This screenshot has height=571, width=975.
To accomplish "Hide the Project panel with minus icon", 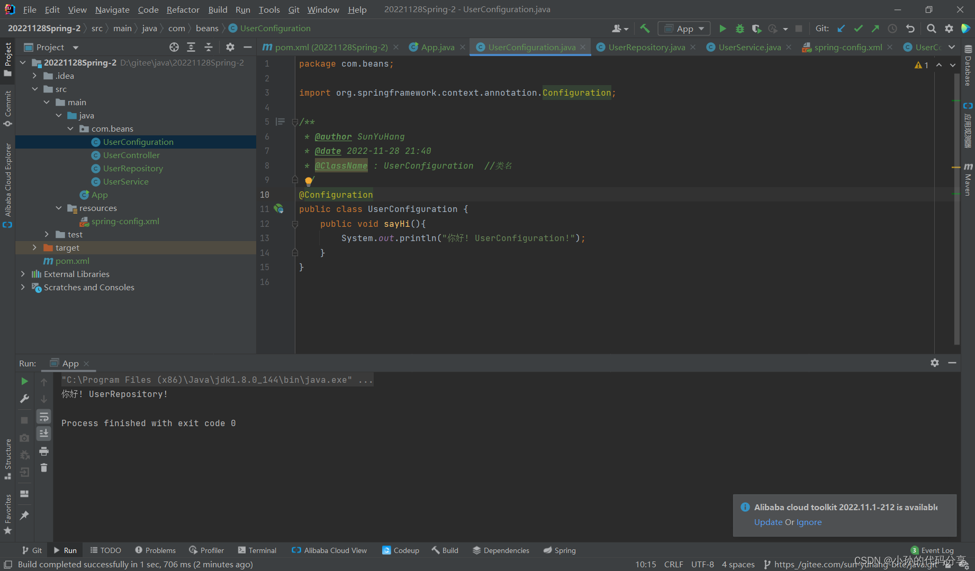I will pyautogui.click(x=247, y=47).
